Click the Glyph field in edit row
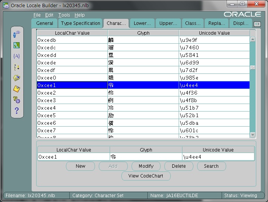The width and height of the screenshot is (268, 202). pos(146,157)
